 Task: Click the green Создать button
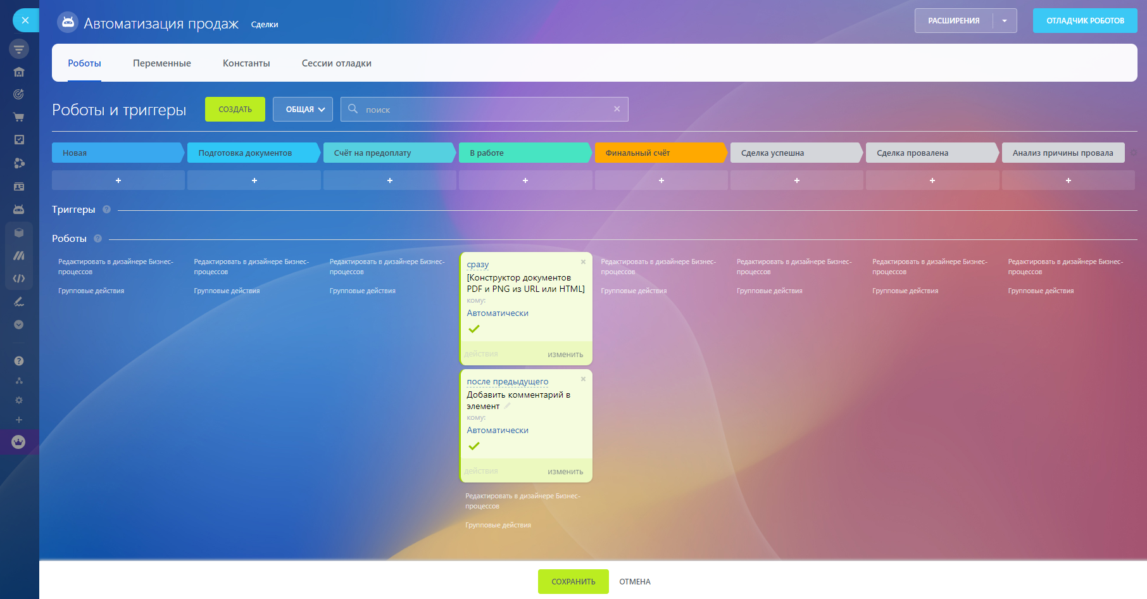tap(235, 110)
